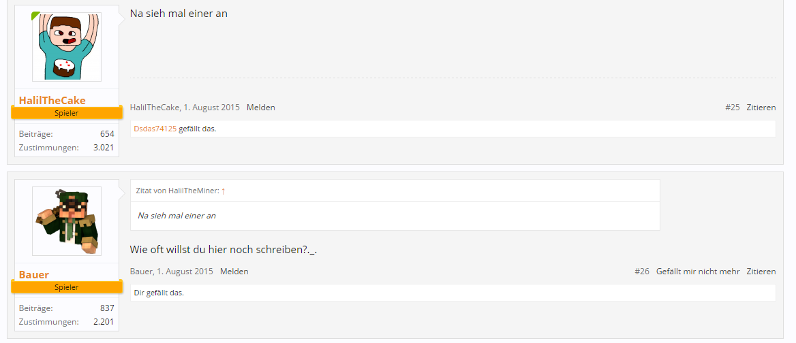This screenshot has width=796, height=343.
Task: Report Bauer's post via Melden
Action: 234,272
